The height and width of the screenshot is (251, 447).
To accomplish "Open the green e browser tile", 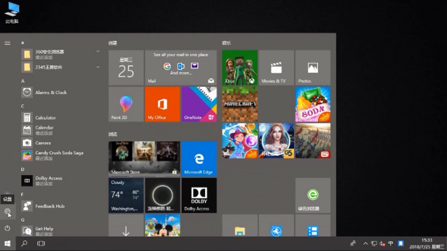I will 313,196.
